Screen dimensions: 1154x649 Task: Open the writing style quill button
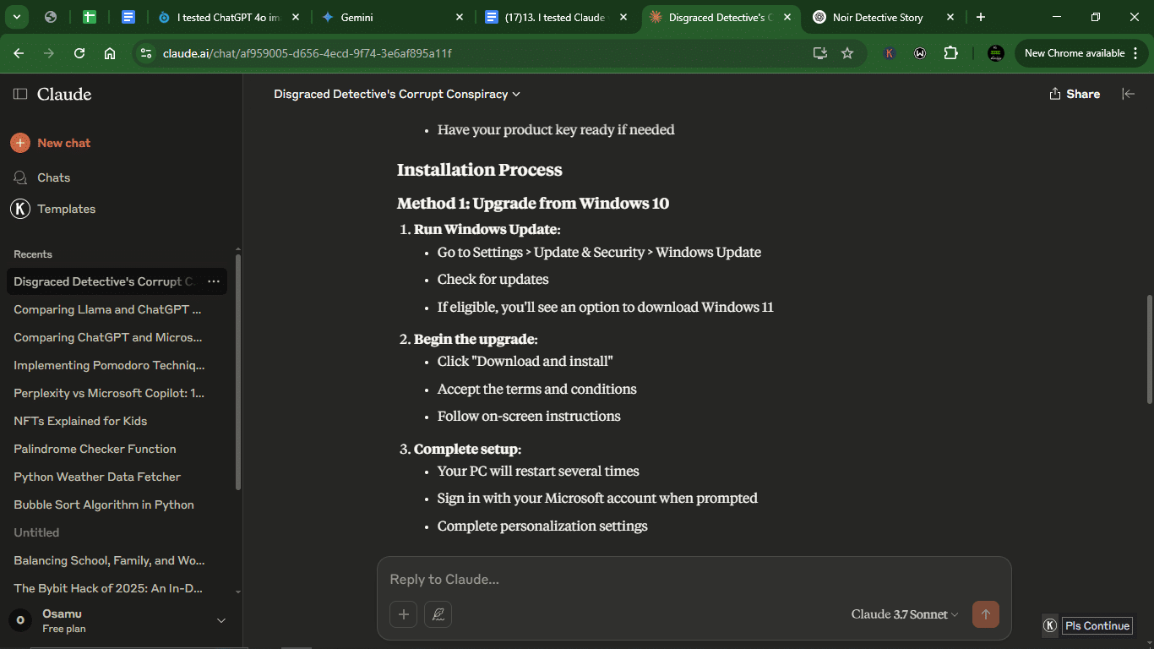(438, 614)
